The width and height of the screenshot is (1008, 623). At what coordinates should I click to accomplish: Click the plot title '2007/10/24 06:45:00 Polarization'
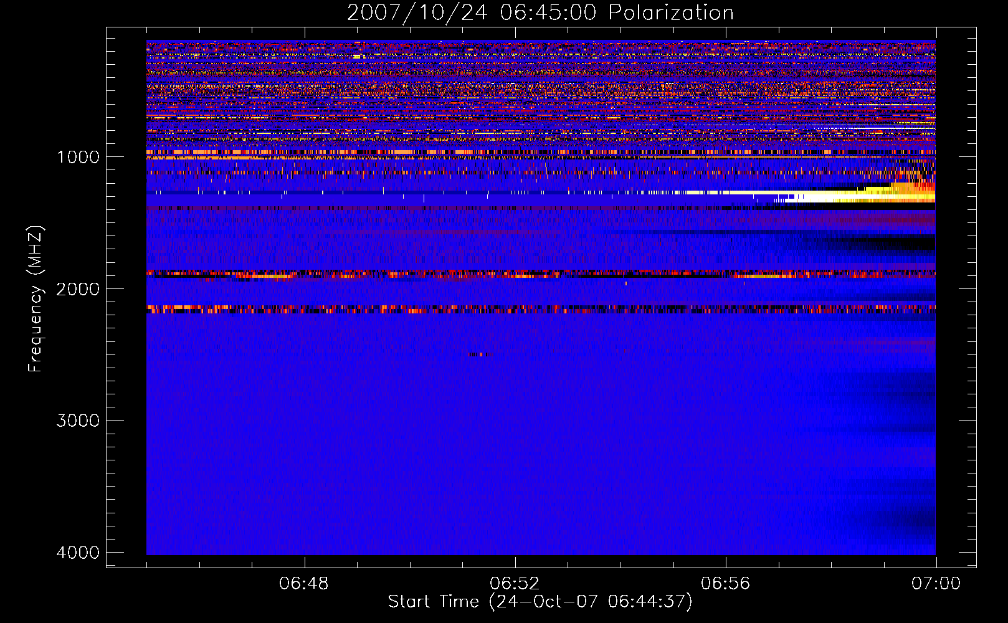click(540, 12)
